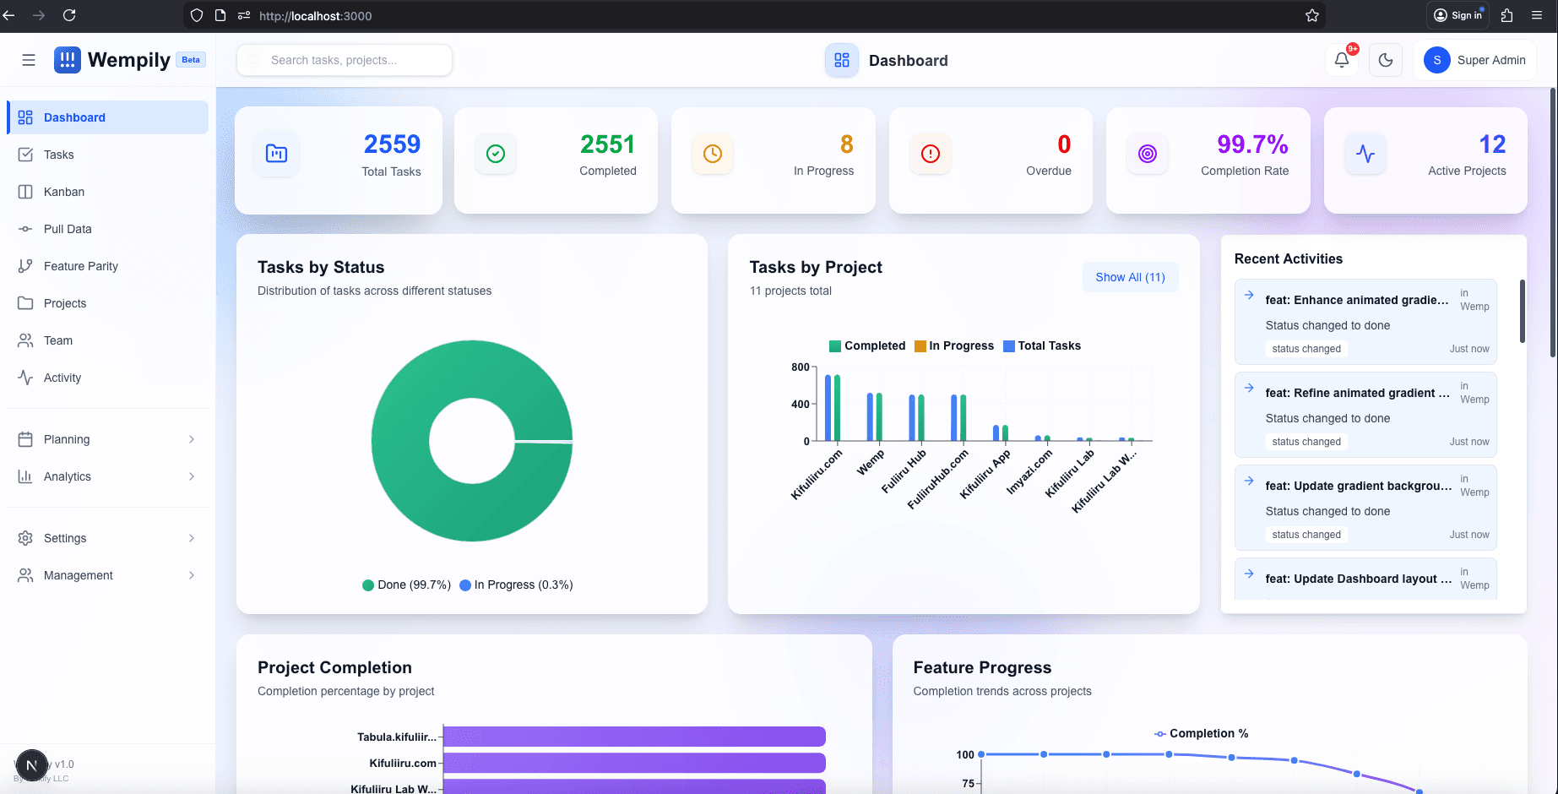Click the Pull Data branch icon

coord(25,229)
